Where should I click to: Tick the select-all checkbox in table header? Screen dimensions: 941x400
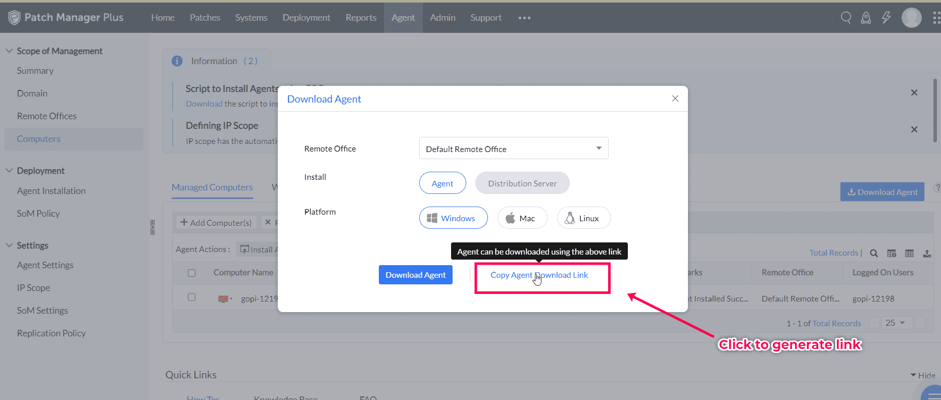click(191, 273)
